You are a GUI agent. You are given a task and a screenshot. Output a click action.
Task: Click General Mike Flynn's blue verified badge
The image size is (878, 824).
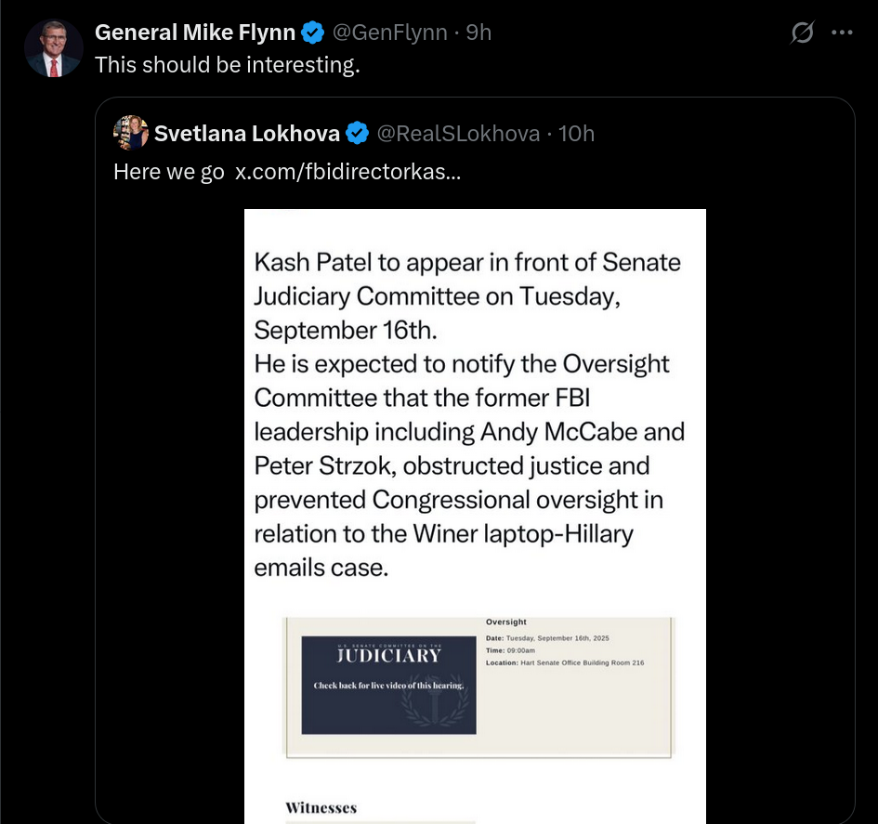coord(312,33)
